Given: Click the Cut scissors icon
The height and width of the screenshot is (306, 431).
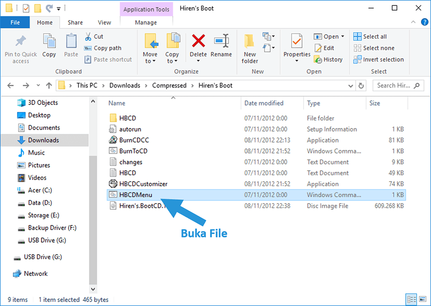Looking at the screenshot, I should [x=88, y=36].
